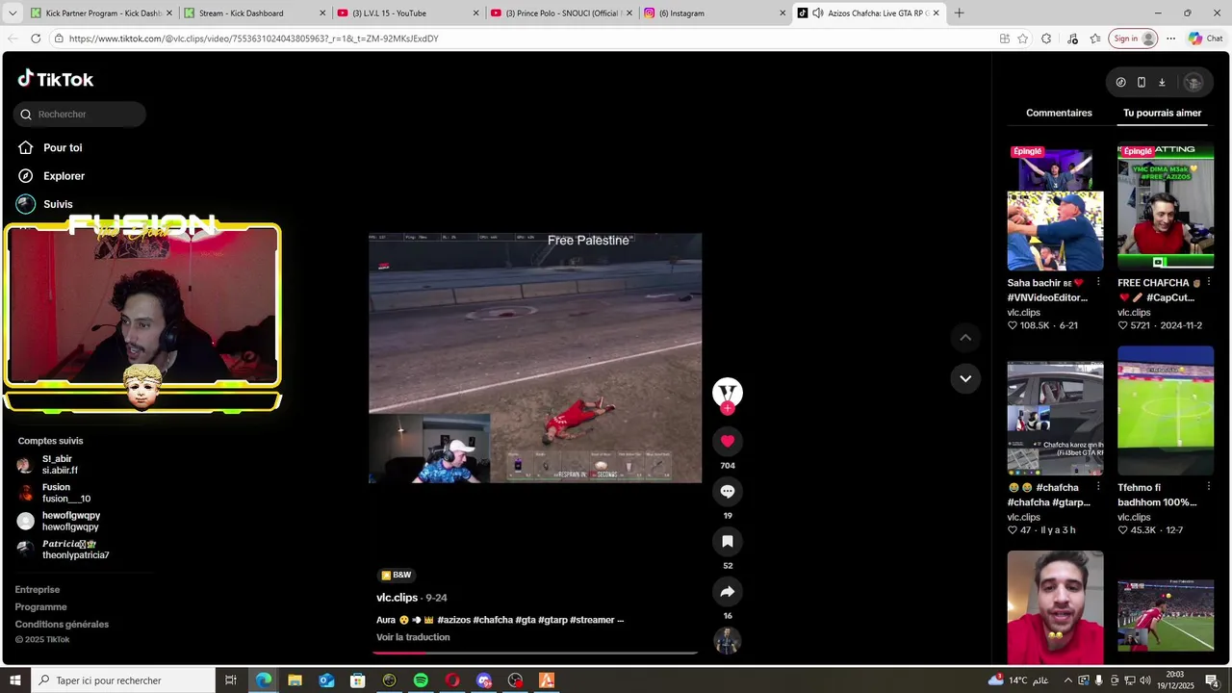Click the browser address bar URL
The width and height of the screenshot is (1232, 693).
[254, 38]
